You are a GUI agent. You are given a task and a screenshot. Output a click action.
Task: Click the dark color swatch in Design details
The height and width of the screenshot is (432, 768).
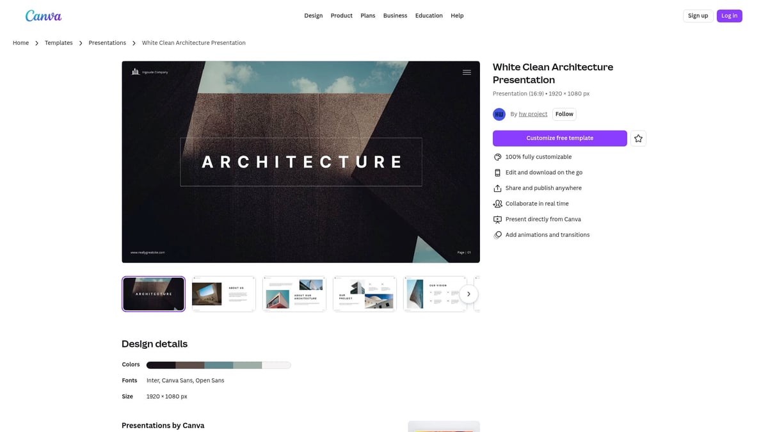point(160,364)
